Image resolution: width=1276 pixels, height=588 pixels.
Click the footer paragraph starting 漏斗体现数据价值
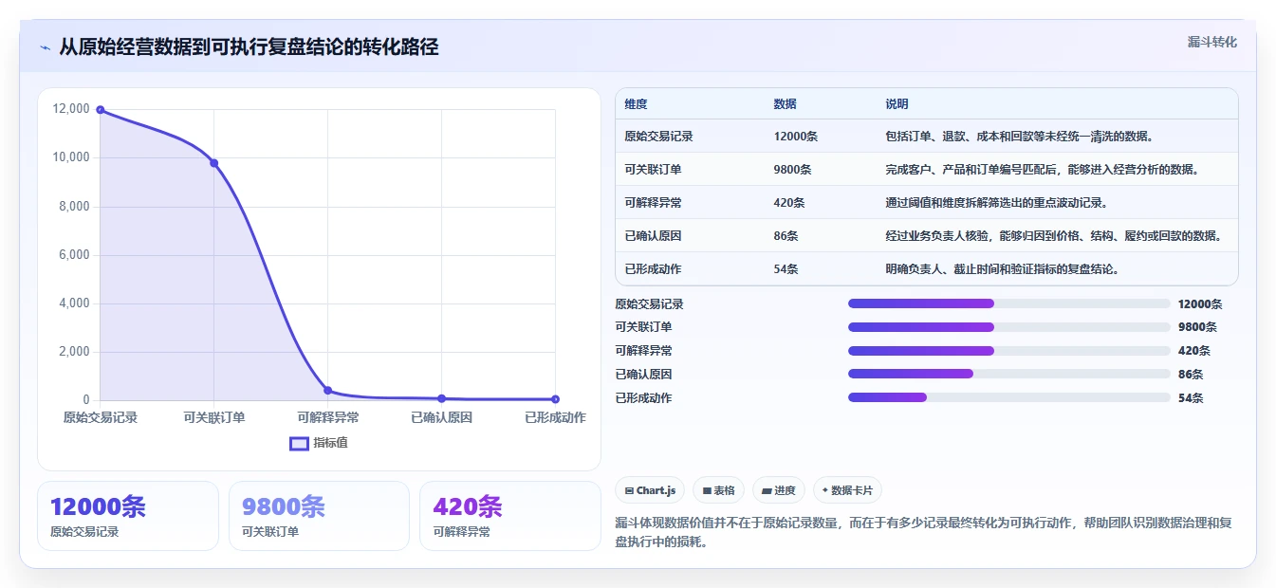tap(923, 533)
